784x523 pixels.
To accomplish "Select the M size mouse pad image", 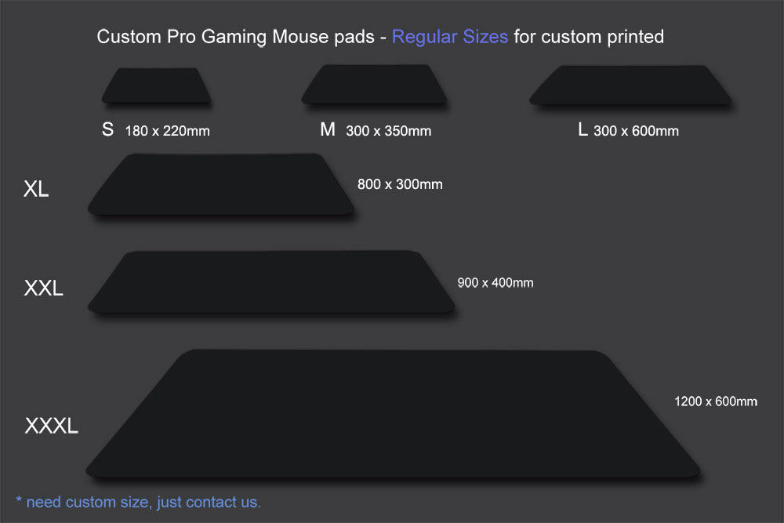I will [x=374, y=85].
